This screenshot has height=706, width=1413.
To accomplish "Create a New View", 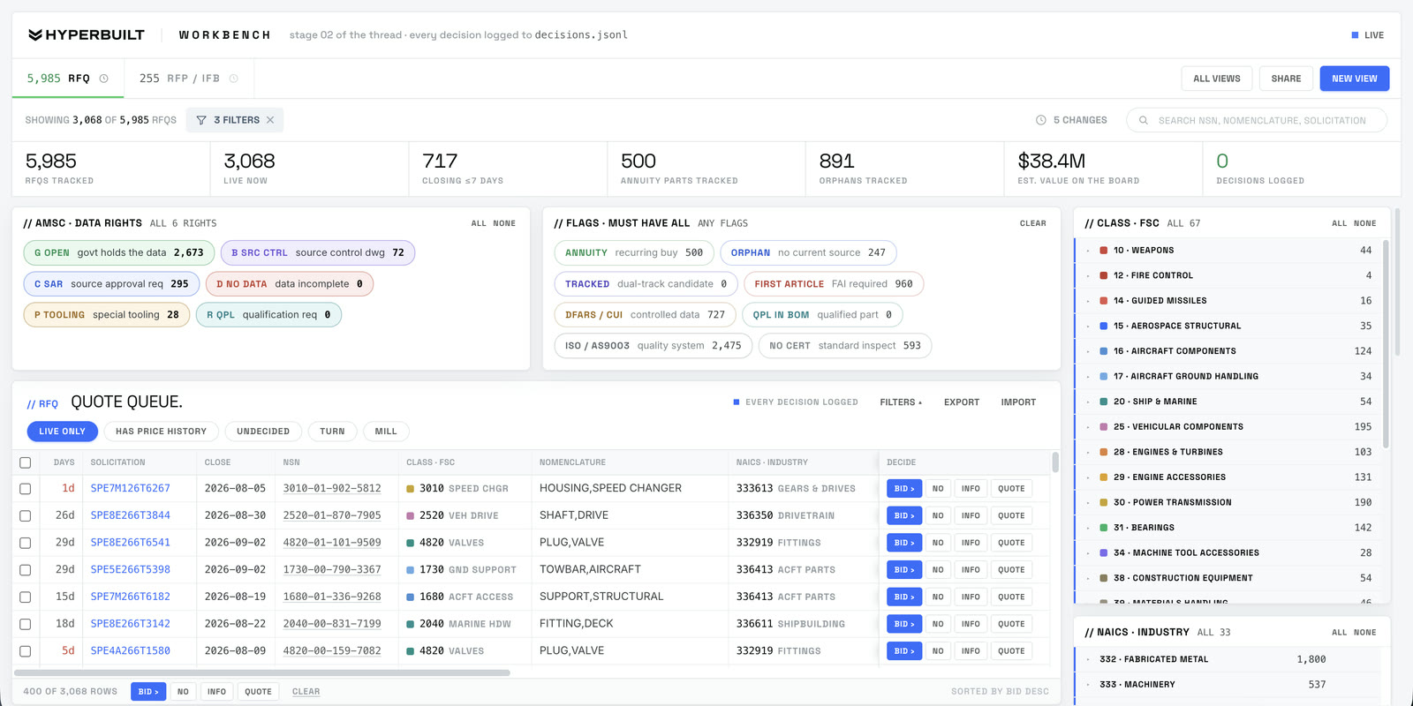I will pyautogui.click(x=1355, y=79).
